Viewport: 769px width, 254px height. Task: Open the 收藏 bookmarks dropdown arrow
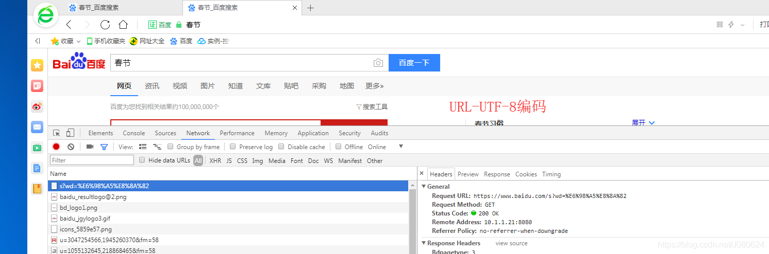(x=78, y=42)
